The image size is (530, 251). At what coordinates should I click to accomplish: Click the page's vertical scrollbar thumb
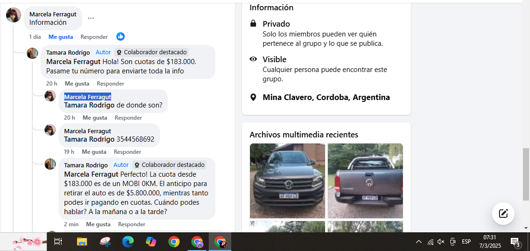(527, 173)
